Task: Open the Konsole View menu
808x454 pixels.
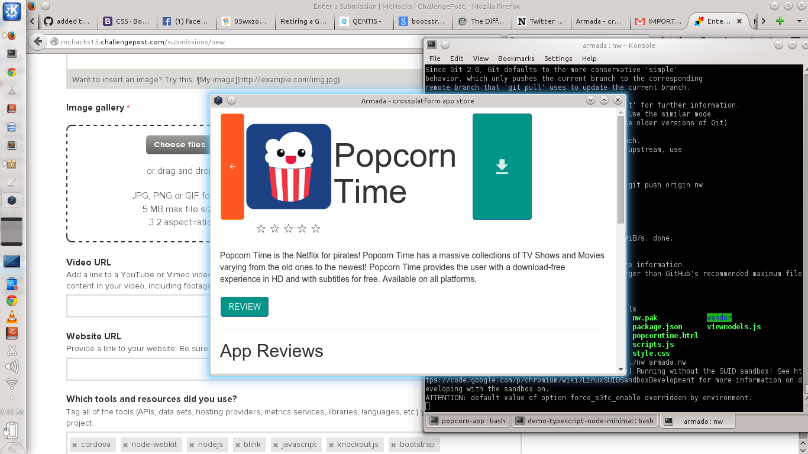Action: [481, 59]
